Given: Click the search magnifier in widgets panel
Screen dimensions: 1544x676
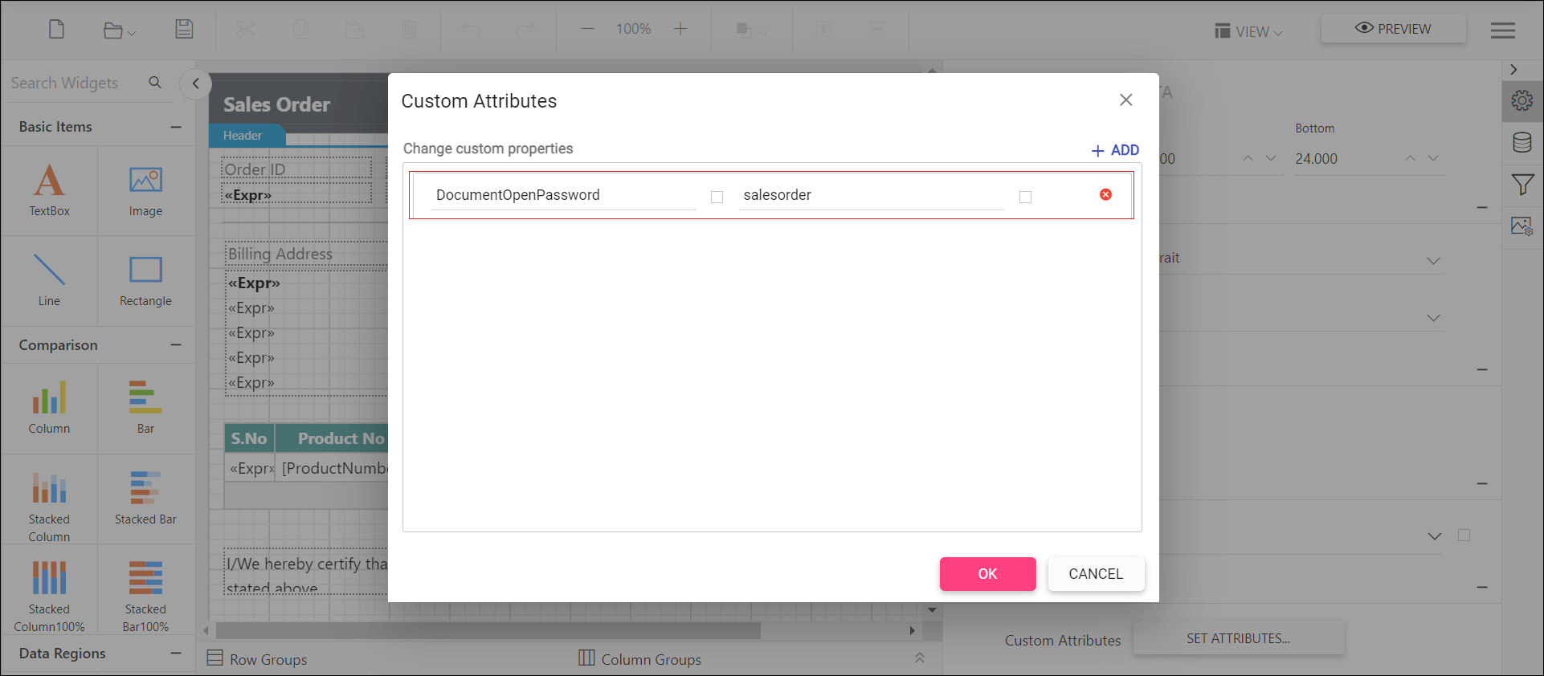Looking at the screenshot, I should (x=155, y=83).
